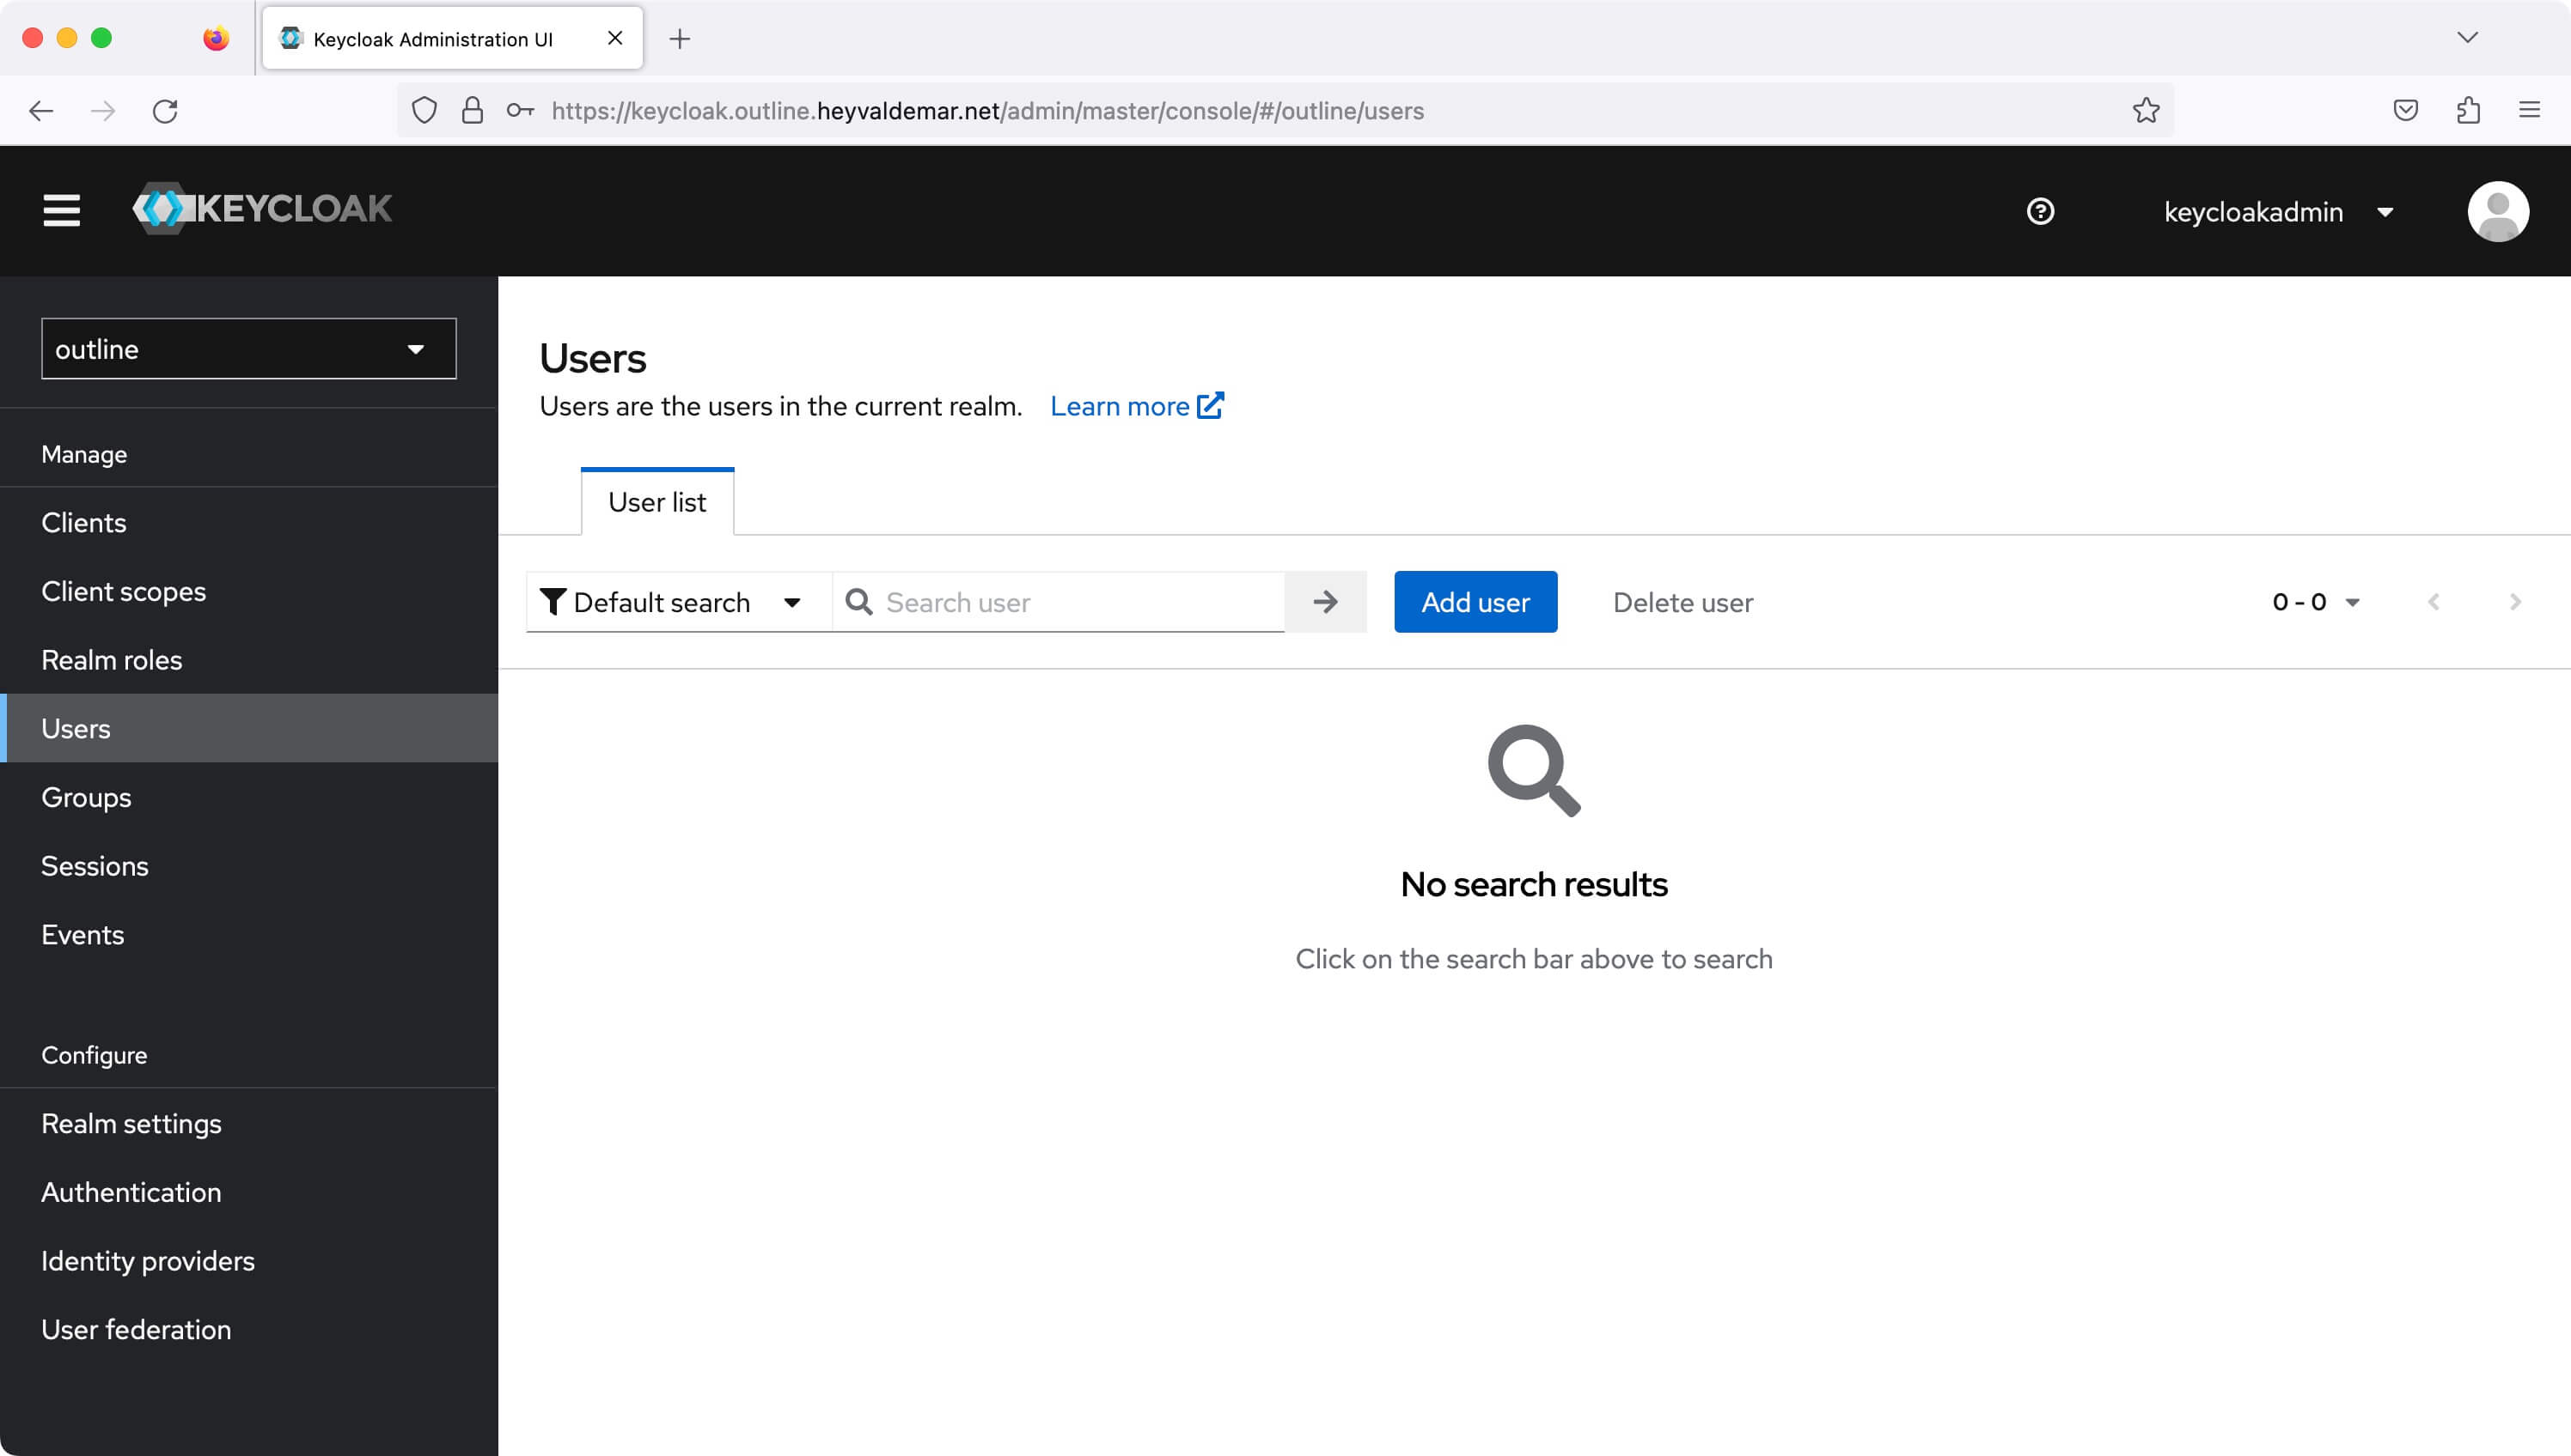Image resolution: width=2571 pixels, height=1456 pixels.
Task: Click the realm selector dropdown arrow
Action: coord(415,348)
